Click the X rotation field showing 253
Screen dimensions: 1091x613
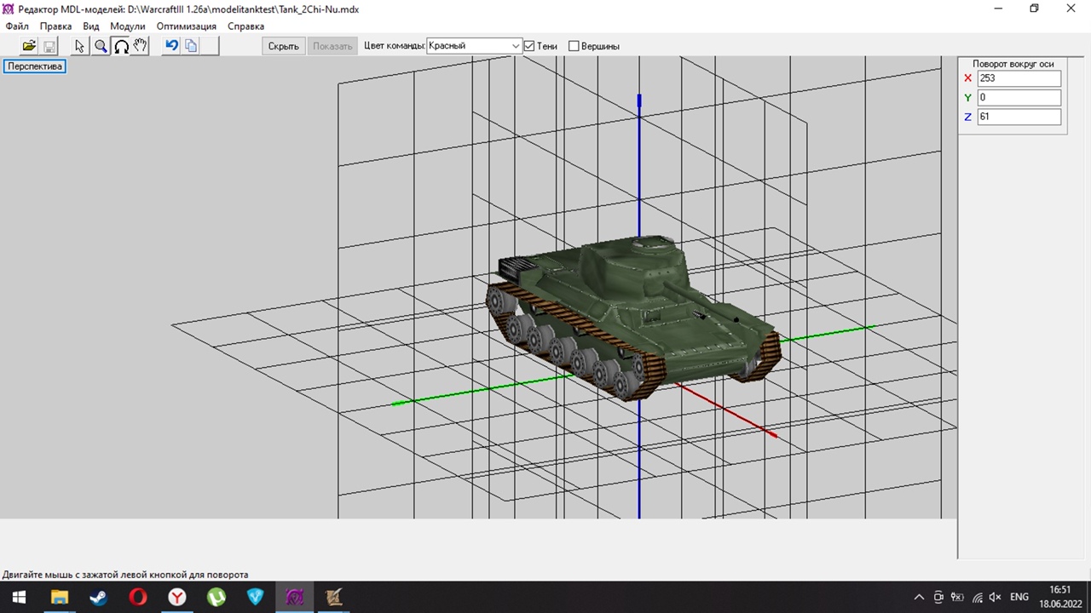[1019, 78]
